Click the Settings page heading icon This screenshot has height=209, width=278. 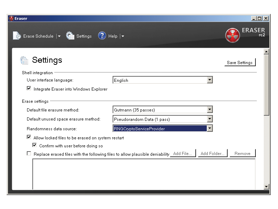pyautogui.click(x=24, y=60)
